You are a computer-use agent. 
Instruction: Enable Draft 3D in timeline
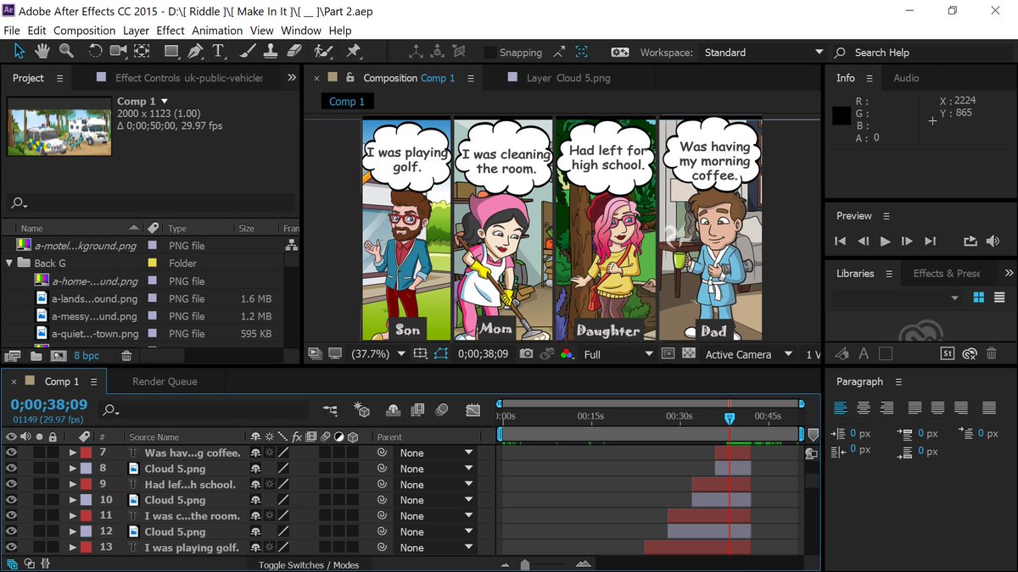point(361,410)
